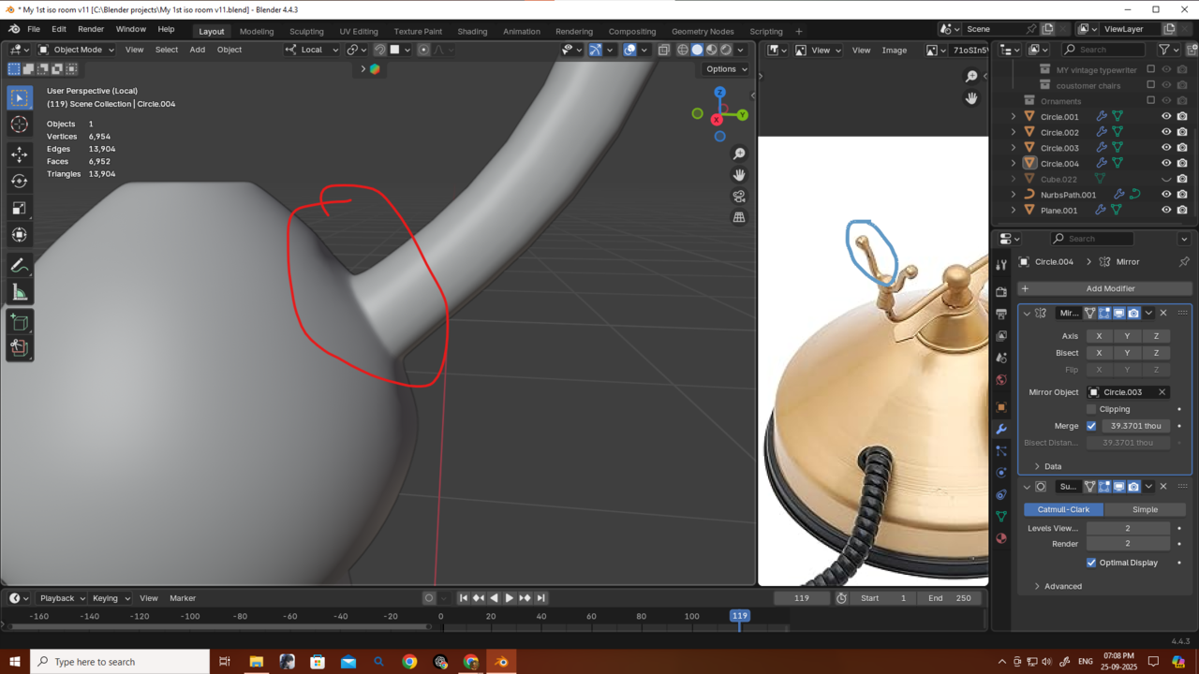
Task: Select the Move tool in the toolbar
Action: click(19, 154)
